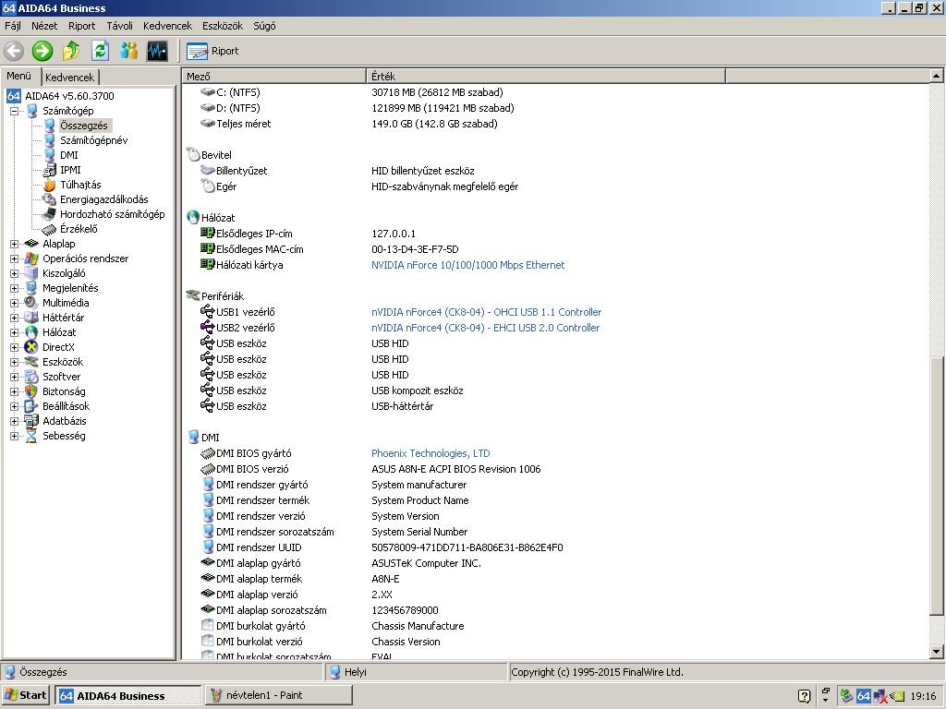Viewport: 946px width, 709px height.
Task: Collapse the Számítógép tree node
Action: (14, 111)
